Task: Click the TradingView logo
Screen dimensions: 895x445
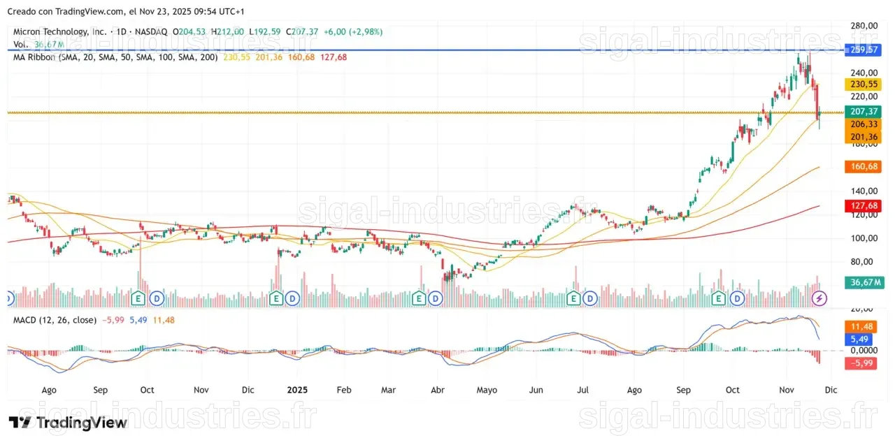Action: click(x=68, y=423)
